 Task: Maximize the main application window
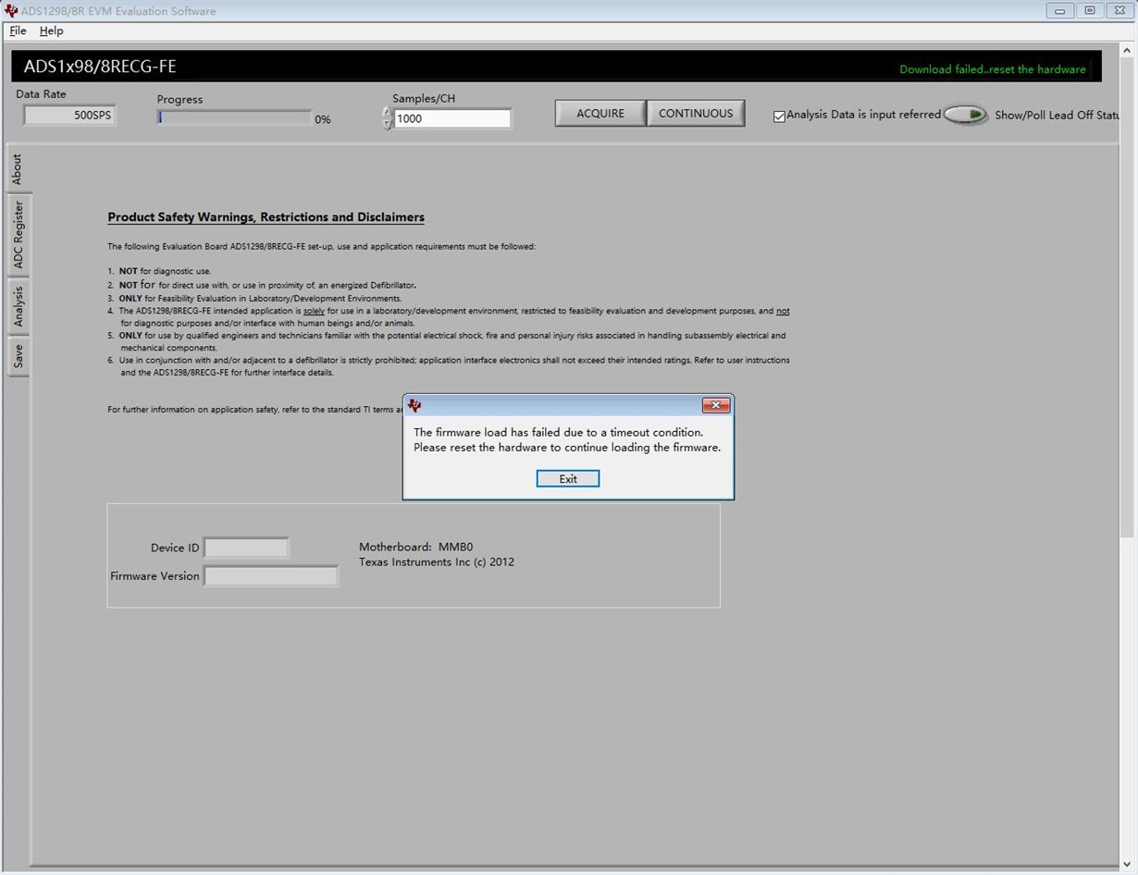tap(1089, 10)
